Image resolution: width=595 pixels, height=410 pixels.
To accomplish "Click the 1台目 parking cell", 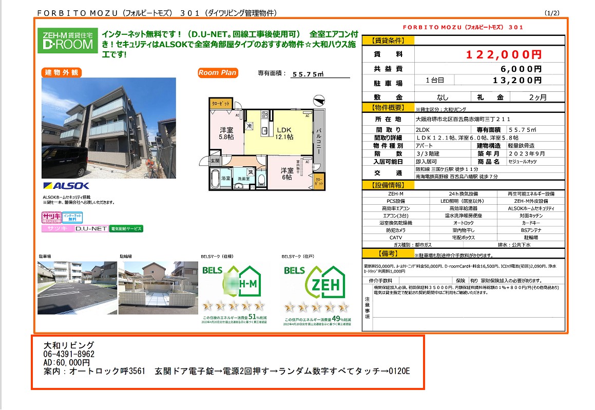I will click(x=435, y=81).
